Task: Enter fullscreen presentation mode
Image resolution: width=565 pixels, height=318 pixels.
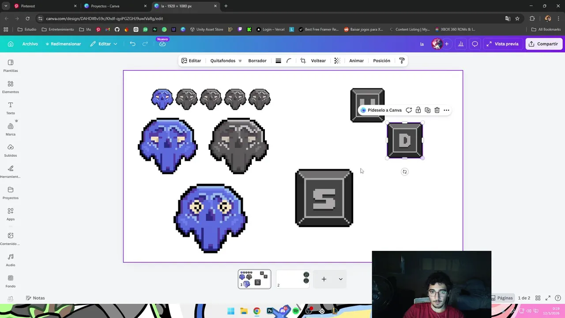Action: 548,298
